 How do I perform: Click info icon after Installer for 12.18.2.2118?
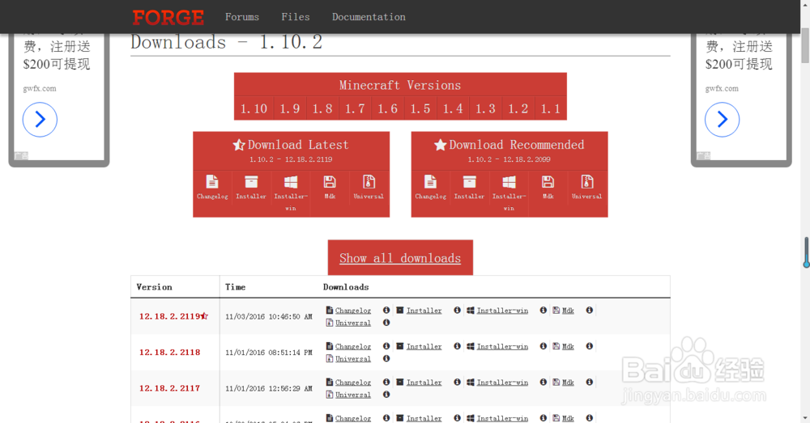tap(457, 346)
